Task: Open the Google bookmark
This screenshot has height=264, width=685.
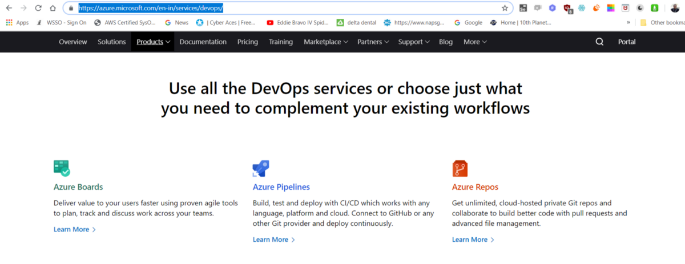Action: [469, 23]
